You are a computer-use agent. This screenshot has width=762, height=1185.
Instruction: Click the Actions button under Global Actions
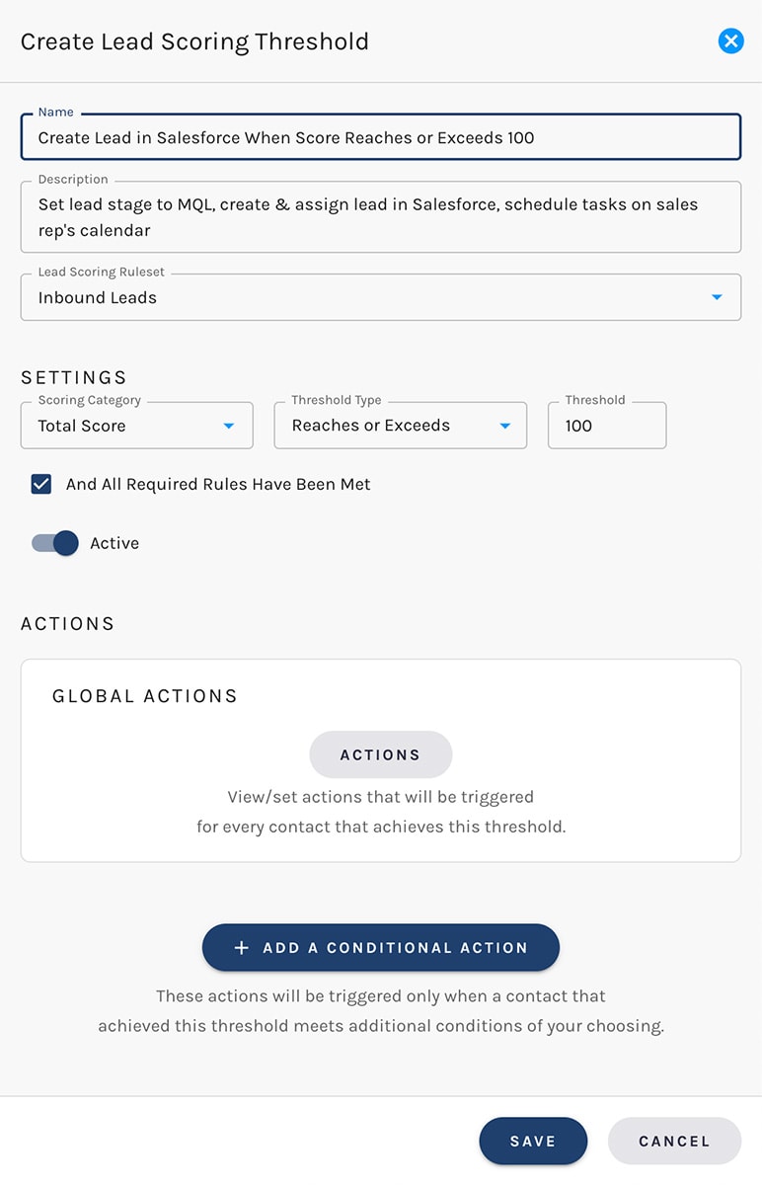380,754
